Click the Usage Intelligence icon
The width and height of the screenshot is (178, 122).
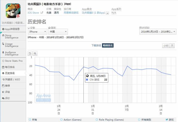point(3,44)
